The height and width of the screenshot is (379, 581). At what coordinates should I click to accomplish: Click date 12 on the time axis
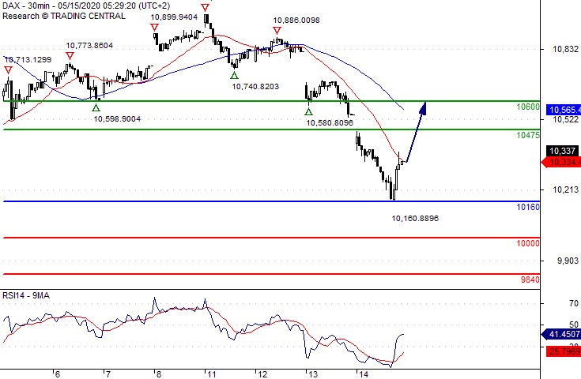[262, 374]
